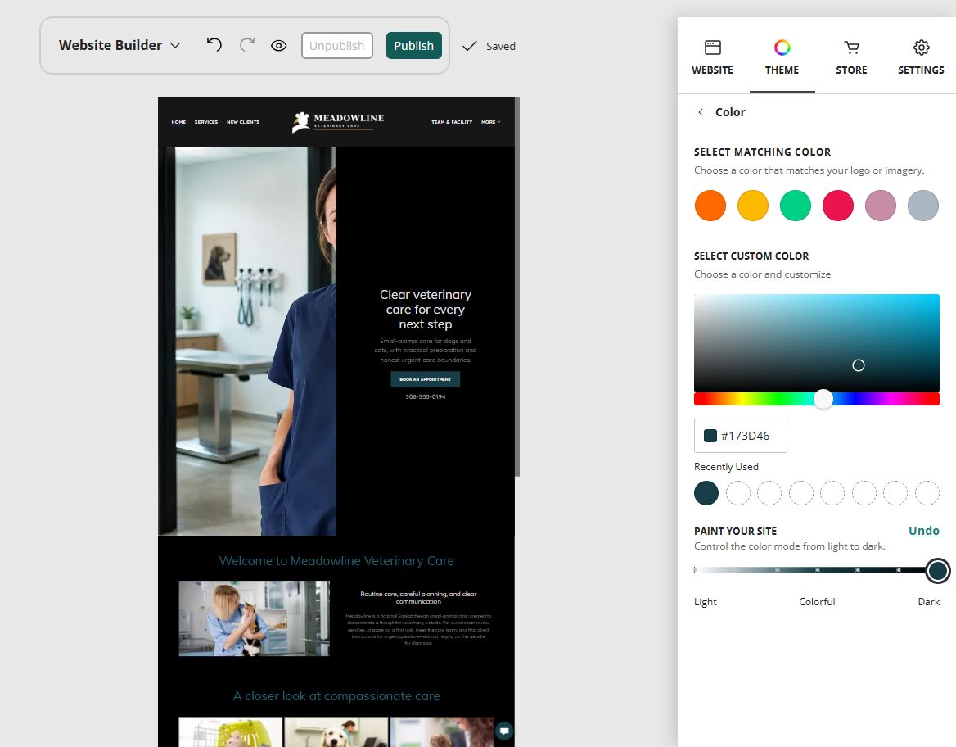
Task: Click the Saved checkmark status
Action: coord(489,47)
